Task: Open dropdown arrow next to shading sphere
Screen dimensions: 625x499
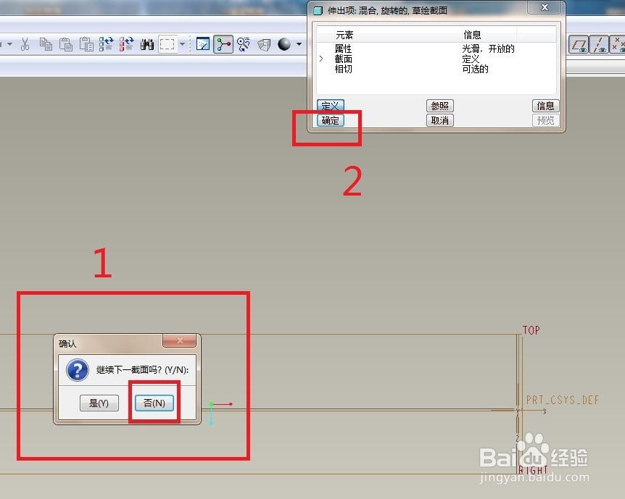Action: pos(299,44)
